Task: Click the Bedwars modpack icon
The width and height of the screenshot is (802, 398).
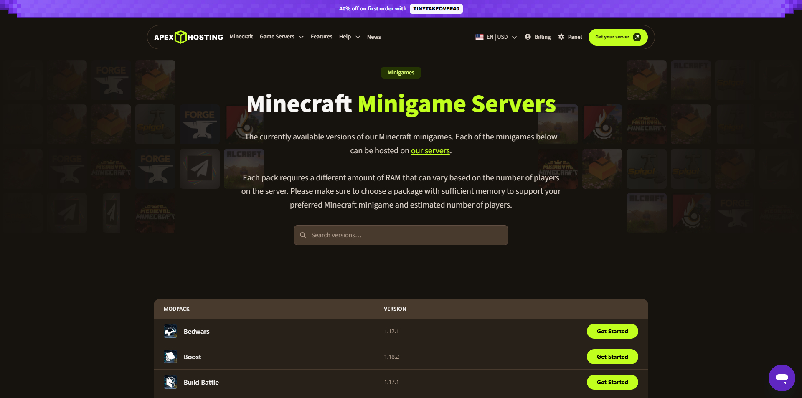Action: tap(170, 331)
